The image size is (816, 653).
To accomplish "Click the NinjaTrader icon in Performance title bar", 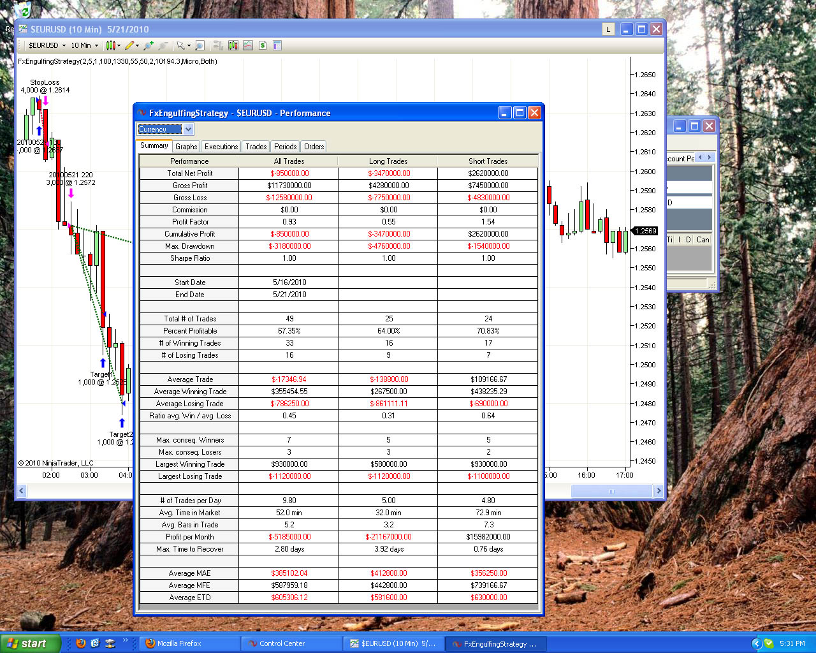I will tap(142, 113).
